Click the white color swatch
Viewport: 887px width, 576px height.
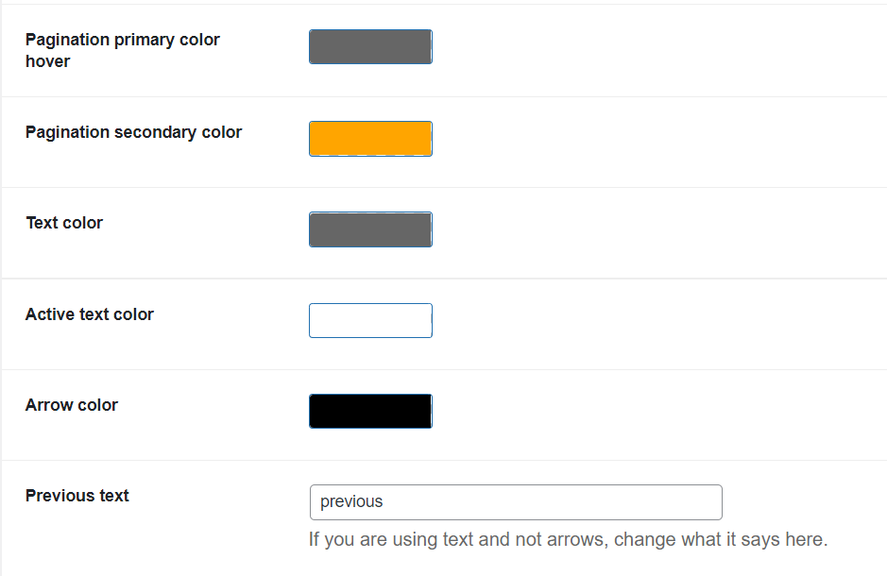click(370, 321)
